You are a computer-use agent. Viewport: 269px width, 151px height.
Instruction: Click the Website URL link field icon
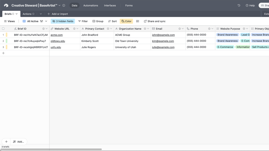tap(52, 29)
